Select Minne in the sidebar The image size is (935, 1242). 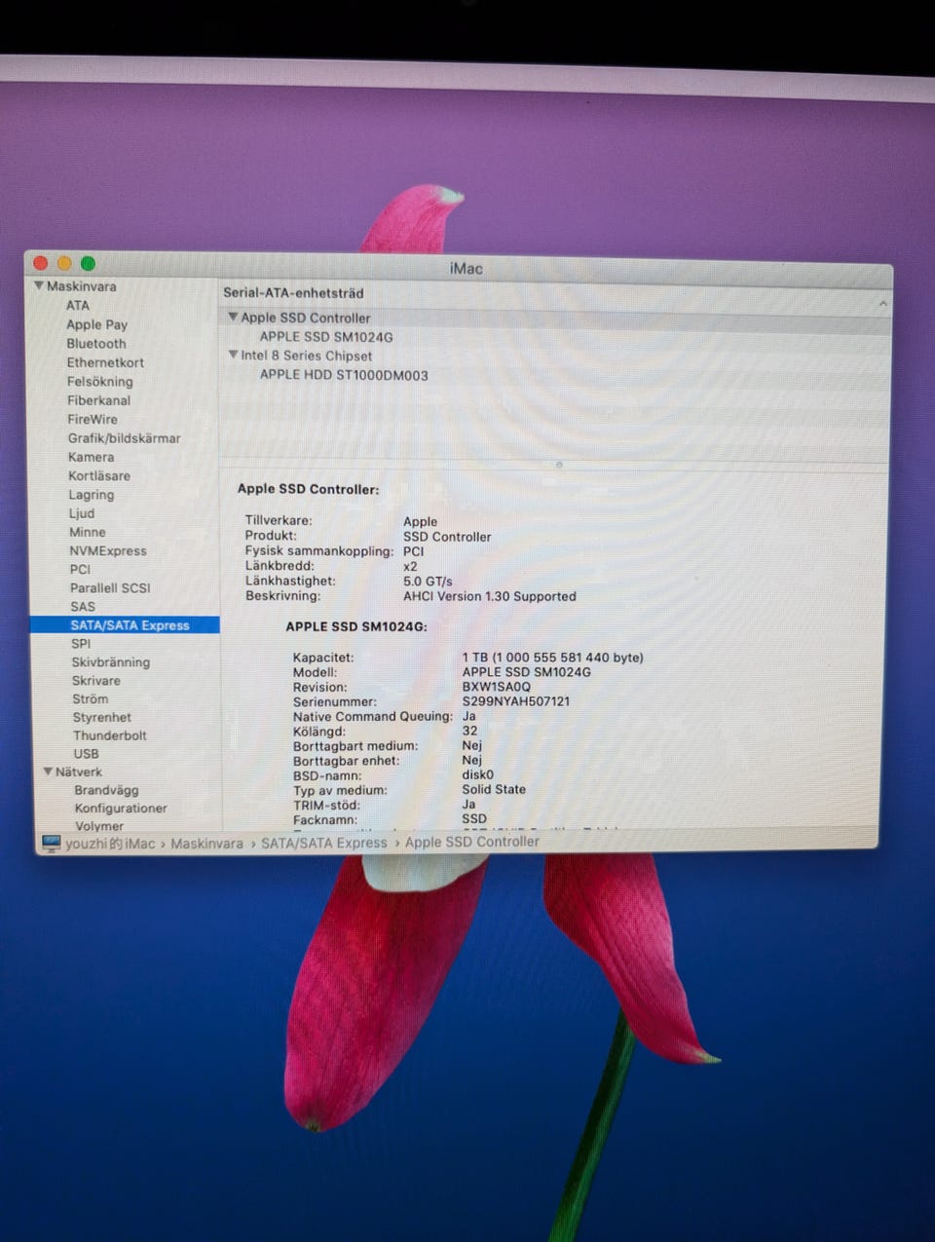pos(88,532)
